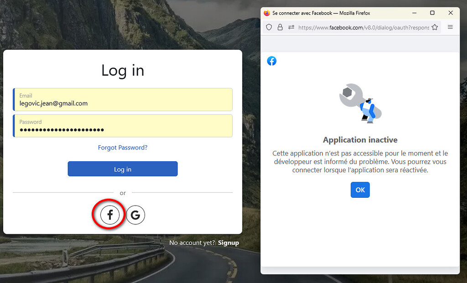Screen dimensions: 467x283
Task: Open the Forgot Password? link
Action: pyautogui.click(x=123, y=148)
